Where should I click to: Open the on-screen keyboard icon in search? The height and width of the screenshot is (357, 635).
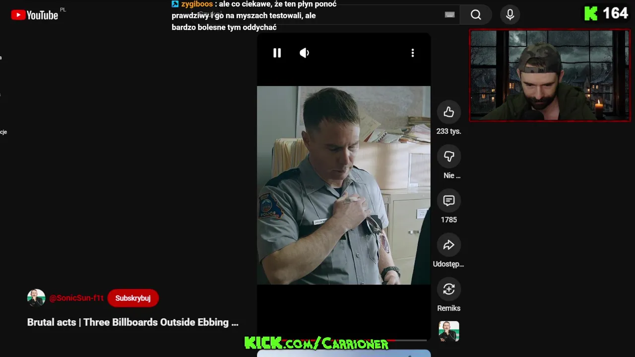coord(449,15)
